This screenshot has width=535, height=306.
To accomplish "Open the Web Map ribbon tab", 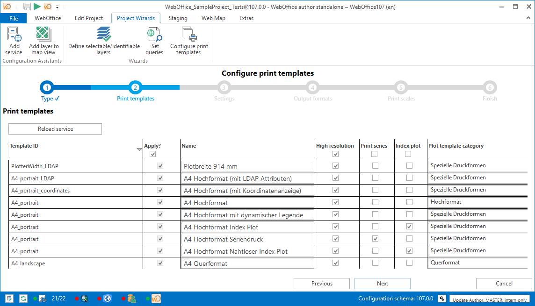I will point(213,18).
